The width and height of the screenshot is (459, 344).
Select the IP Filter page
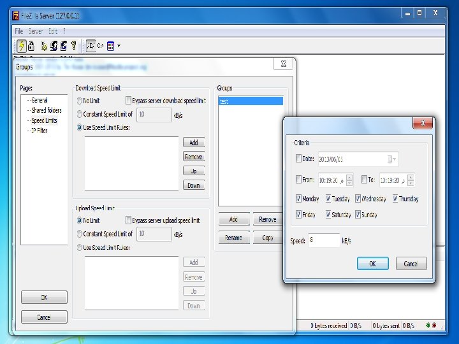40,131
